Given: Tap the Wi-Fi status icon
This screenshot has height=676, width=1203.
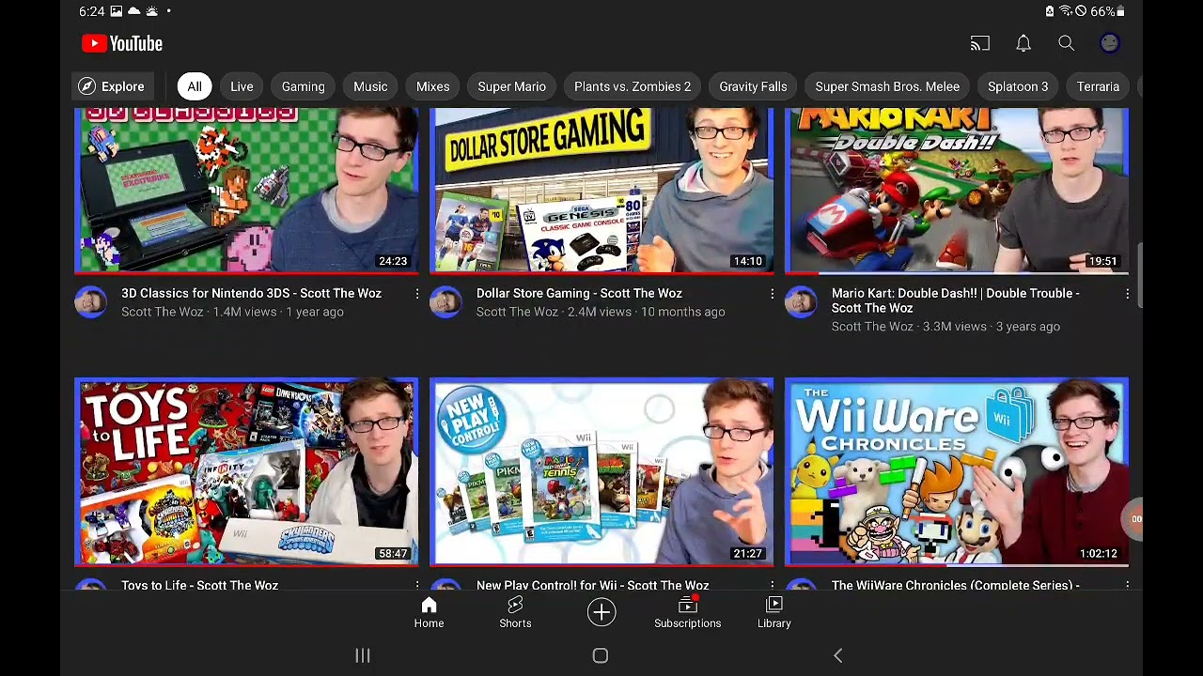Looking at the screenshot, I should pyautogui.click(x=1065, y=11).
